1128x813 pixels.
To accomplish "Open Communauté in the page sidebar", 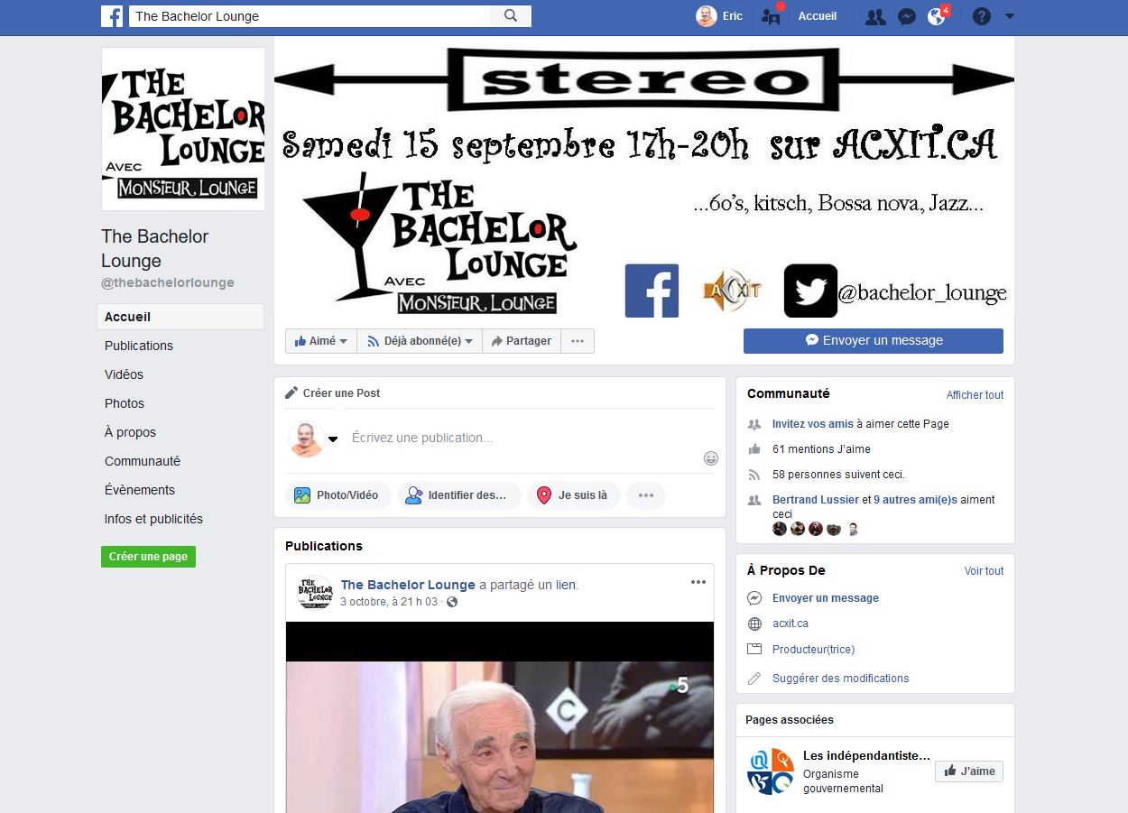I will (143, 461).
